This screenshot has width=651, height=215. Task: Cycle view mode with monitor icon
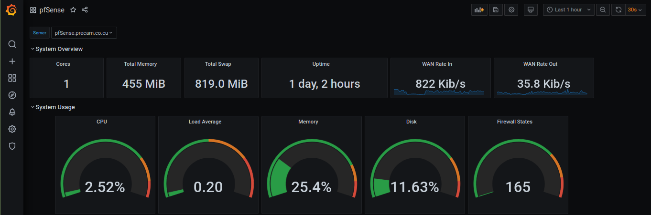point(530,10)
